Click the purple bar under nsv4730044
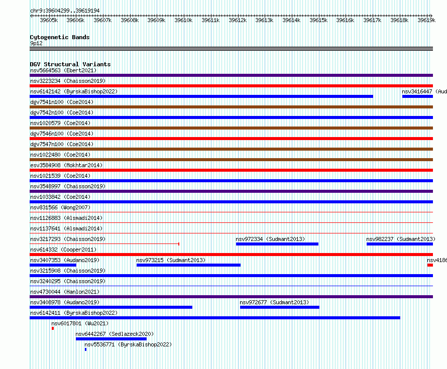The height and width of the screenshot is (369, 447). (231, 297)
